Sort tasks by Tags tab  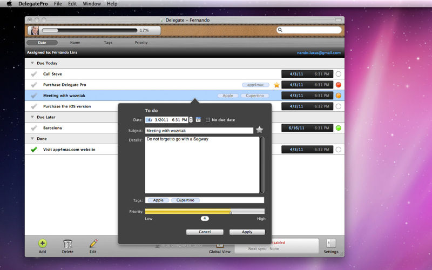(x=108, y=43)
